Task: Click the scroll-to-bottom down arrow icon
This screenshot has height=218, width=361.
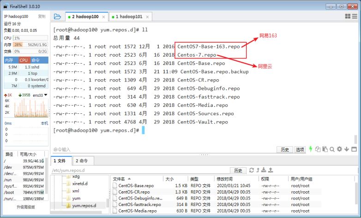Action: click(x=347, y=149)
